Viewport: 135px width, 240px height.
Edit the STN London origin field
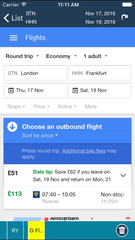point(36,73)
